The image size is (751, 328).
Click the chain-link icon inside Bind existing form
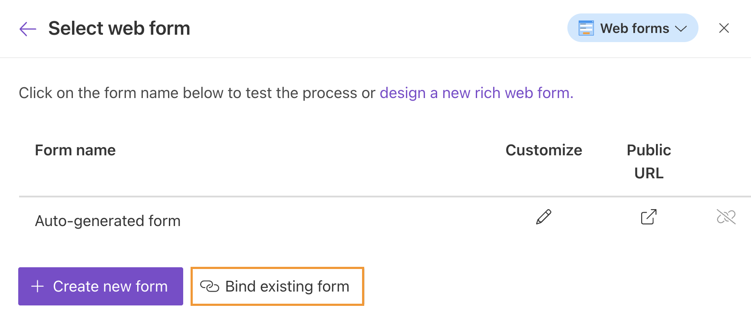tap(210, 286)
